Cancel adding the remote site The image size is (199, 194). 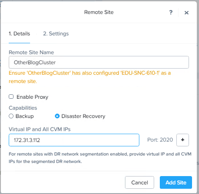(139, 182)
